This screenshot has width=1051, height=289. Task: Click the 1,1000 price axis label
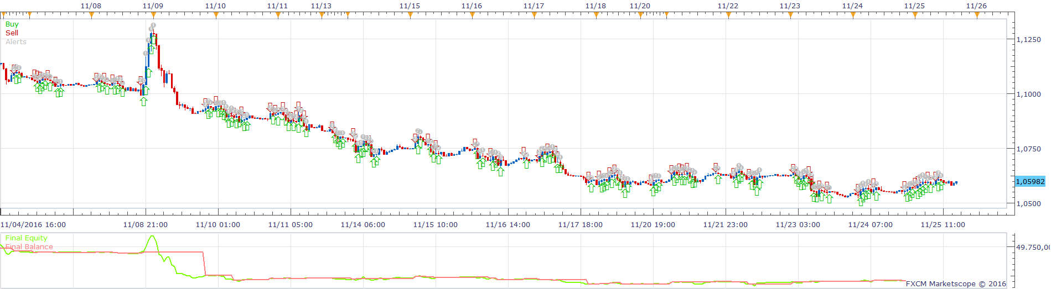1029,94
